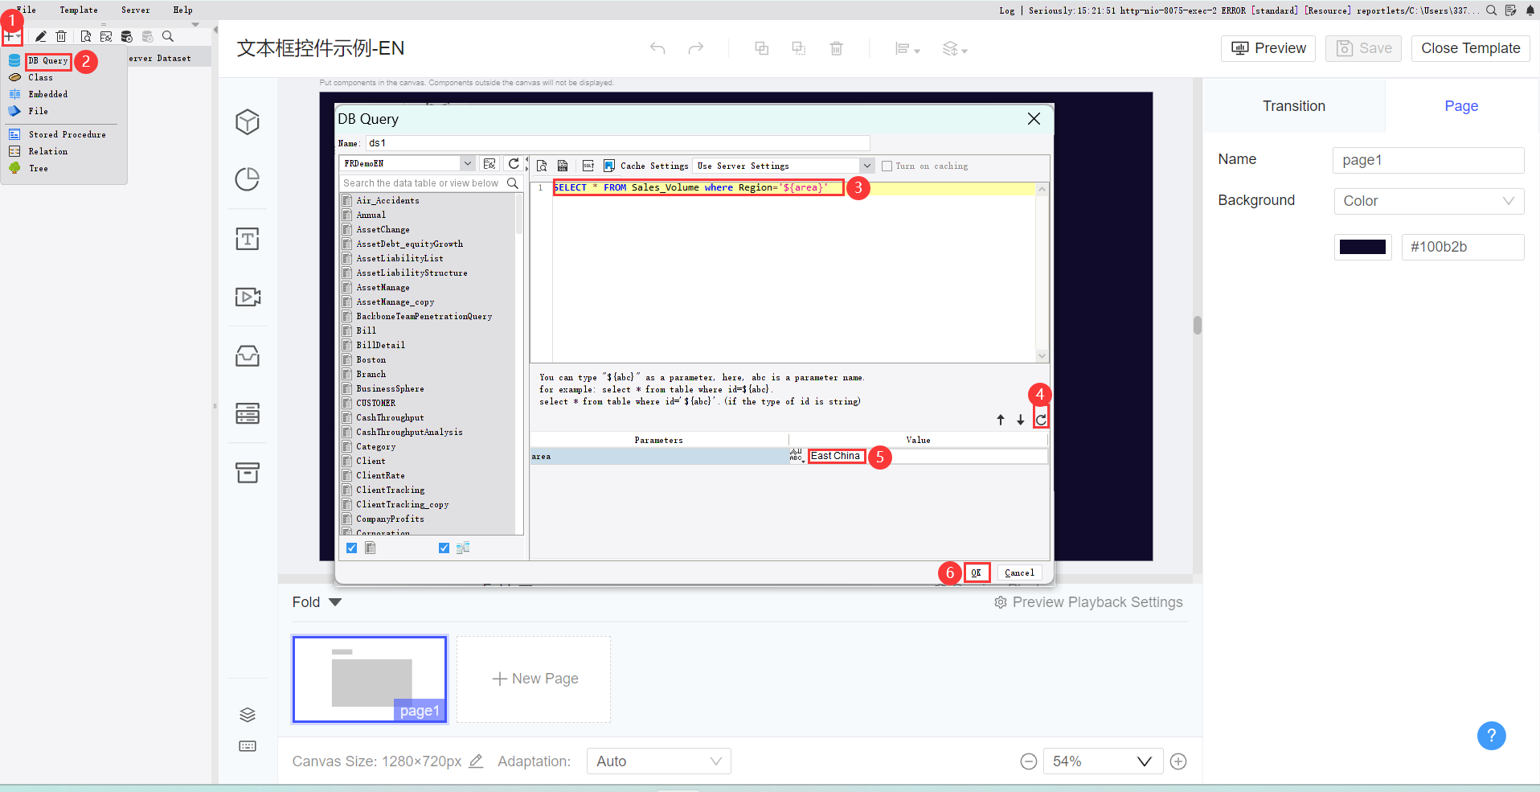
Task: Click the layers icon at sidebar bottom
Action: tap(247, 714)
